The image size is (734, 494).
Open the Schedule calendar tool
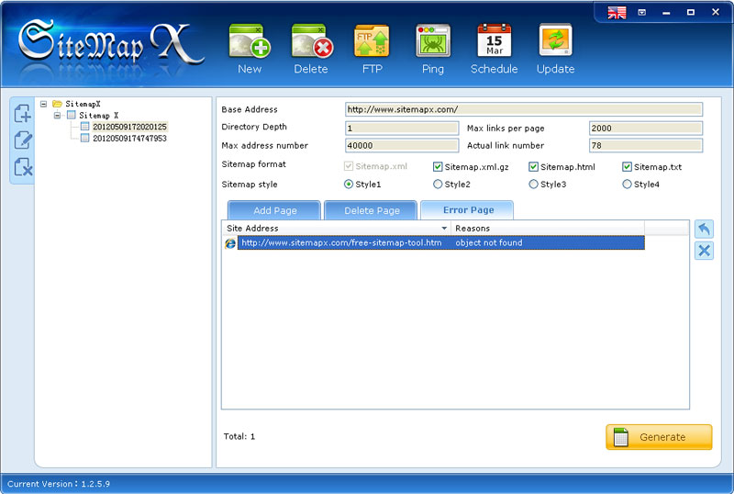(x=495, y=41)
